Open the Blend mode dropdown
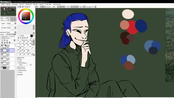 click(x=15, y=32)
